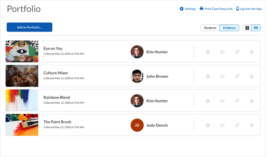
Task: Click Judy Dench's JD avatar
Action: [137, 125]
